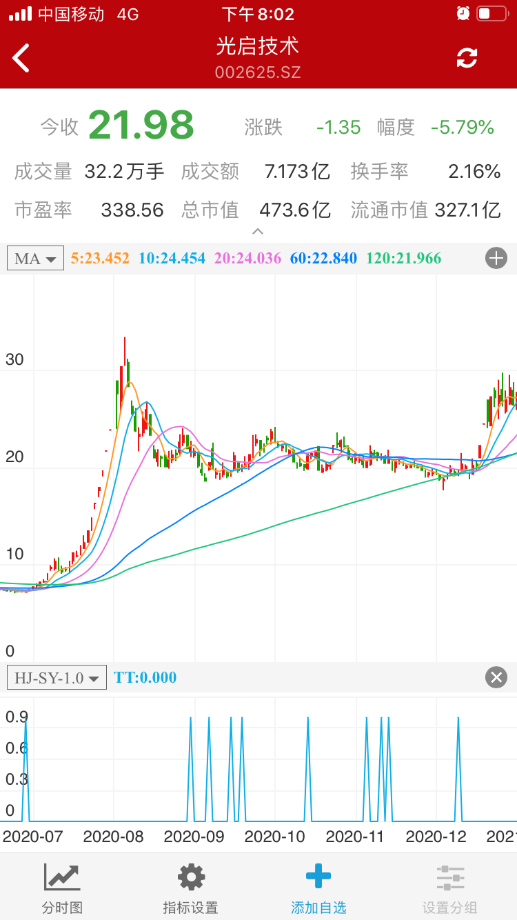Collapse quote details with the chevron
517x920 pixels.
(x=258, y=232)
